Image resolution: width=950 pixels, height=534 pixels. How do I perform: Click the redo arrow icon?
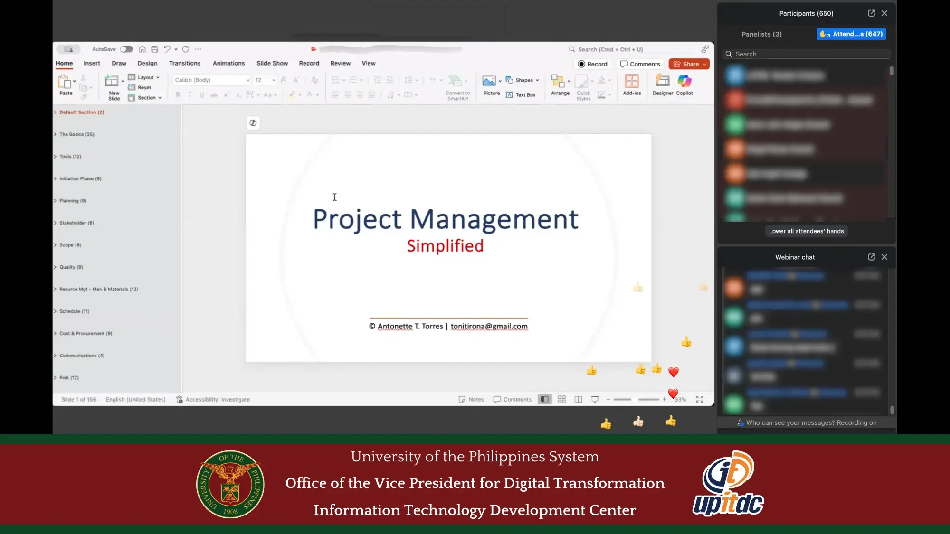click(185, 49)
